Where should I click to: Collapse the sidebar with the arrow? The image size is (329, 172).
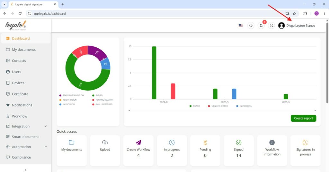pos(26,170)
